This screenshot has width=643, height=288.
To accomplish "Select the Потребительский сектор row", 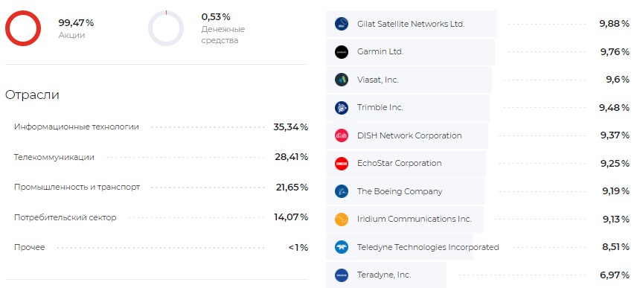I will point(161,217).
